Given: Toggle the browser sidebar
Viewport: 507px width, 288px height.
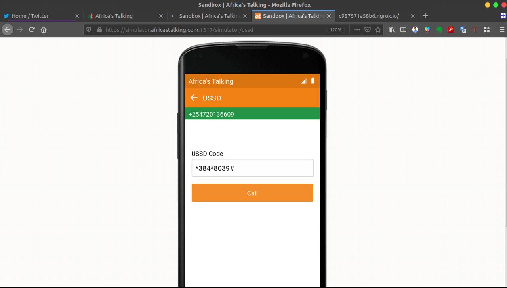Looking at the screenshot, I should point(403,29).
